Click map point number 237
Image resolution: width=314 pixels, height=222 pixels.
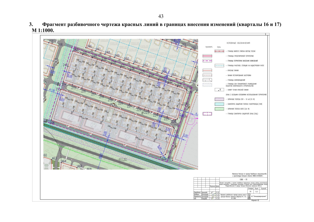pyautogui.click(x=123, y=66)
